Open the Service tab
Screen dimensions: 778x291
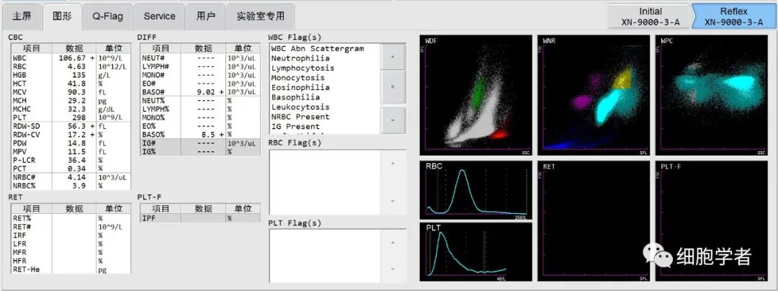[x=159, y=16]
